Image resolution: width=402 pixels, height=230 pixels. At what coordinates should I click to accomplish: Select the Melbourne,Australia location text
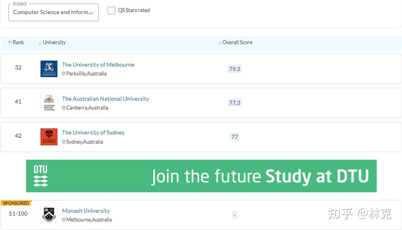pyautogui.click(x=89, y=220)
